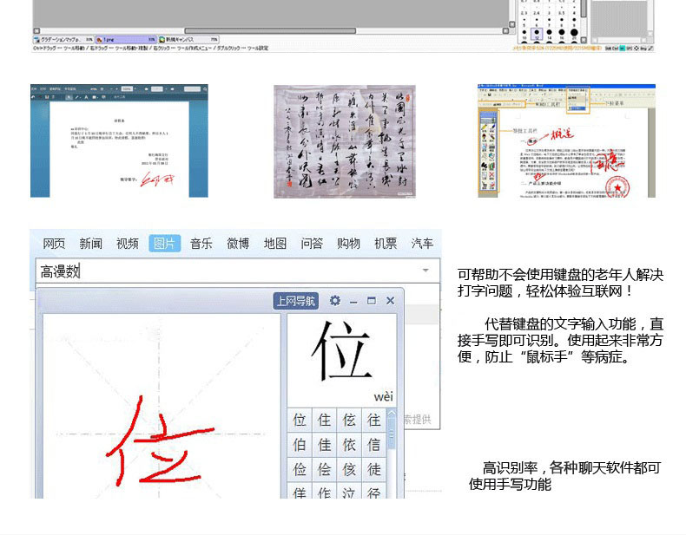686x535 pixels.
Task: Minimize the handwriting input panel
Action: click(x=353, y=301)
